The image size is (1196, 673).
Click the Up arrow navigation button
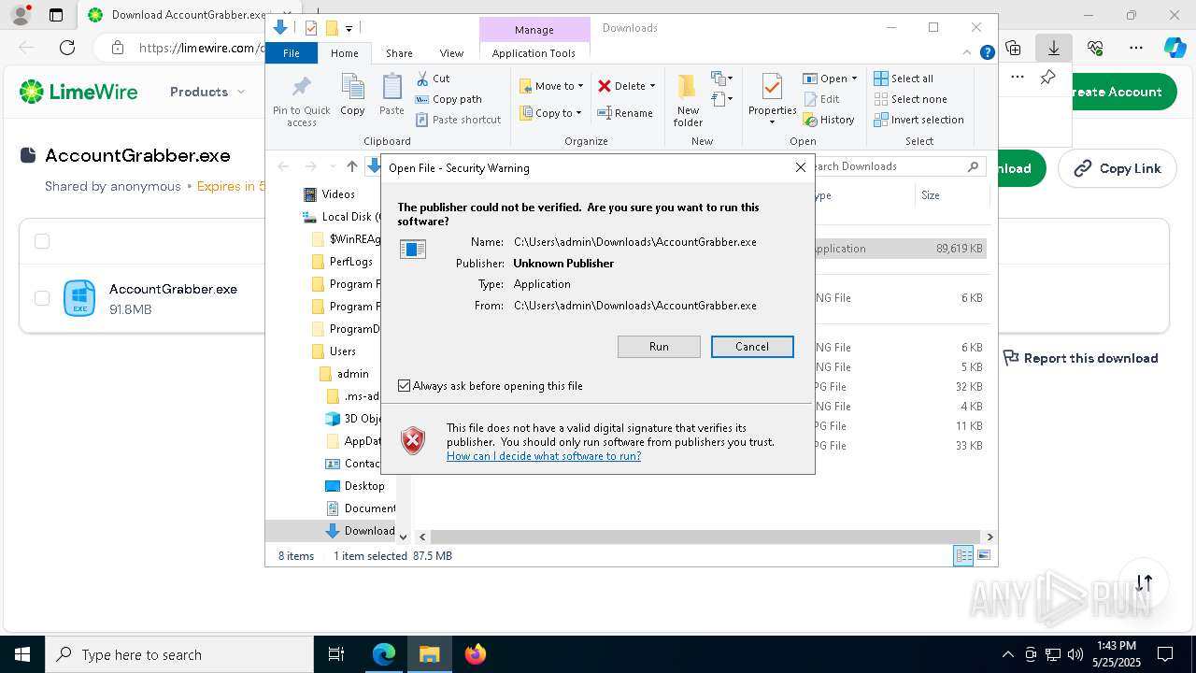pos(351,166)
